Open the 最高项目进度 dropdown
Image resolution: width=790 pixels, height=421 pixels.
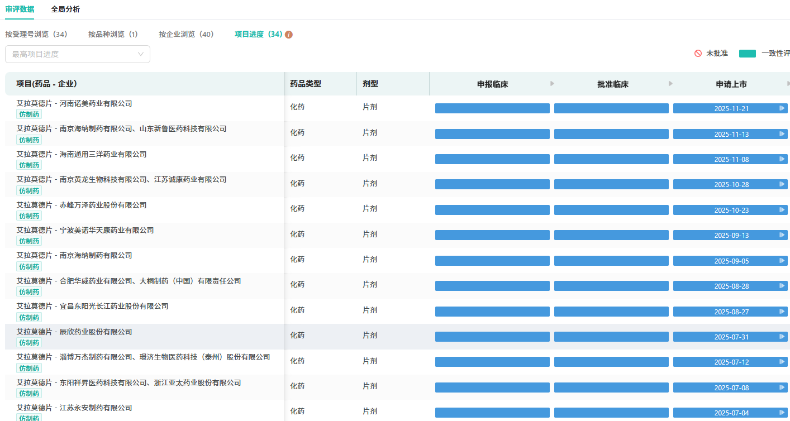tap(78, 54)
